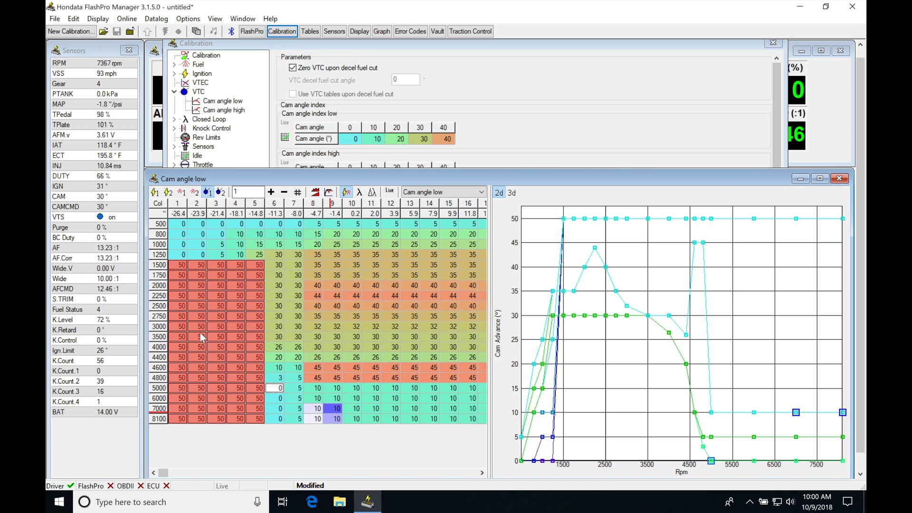
Task: Click the FlashPro lightning upload icon
Action: 165,31
